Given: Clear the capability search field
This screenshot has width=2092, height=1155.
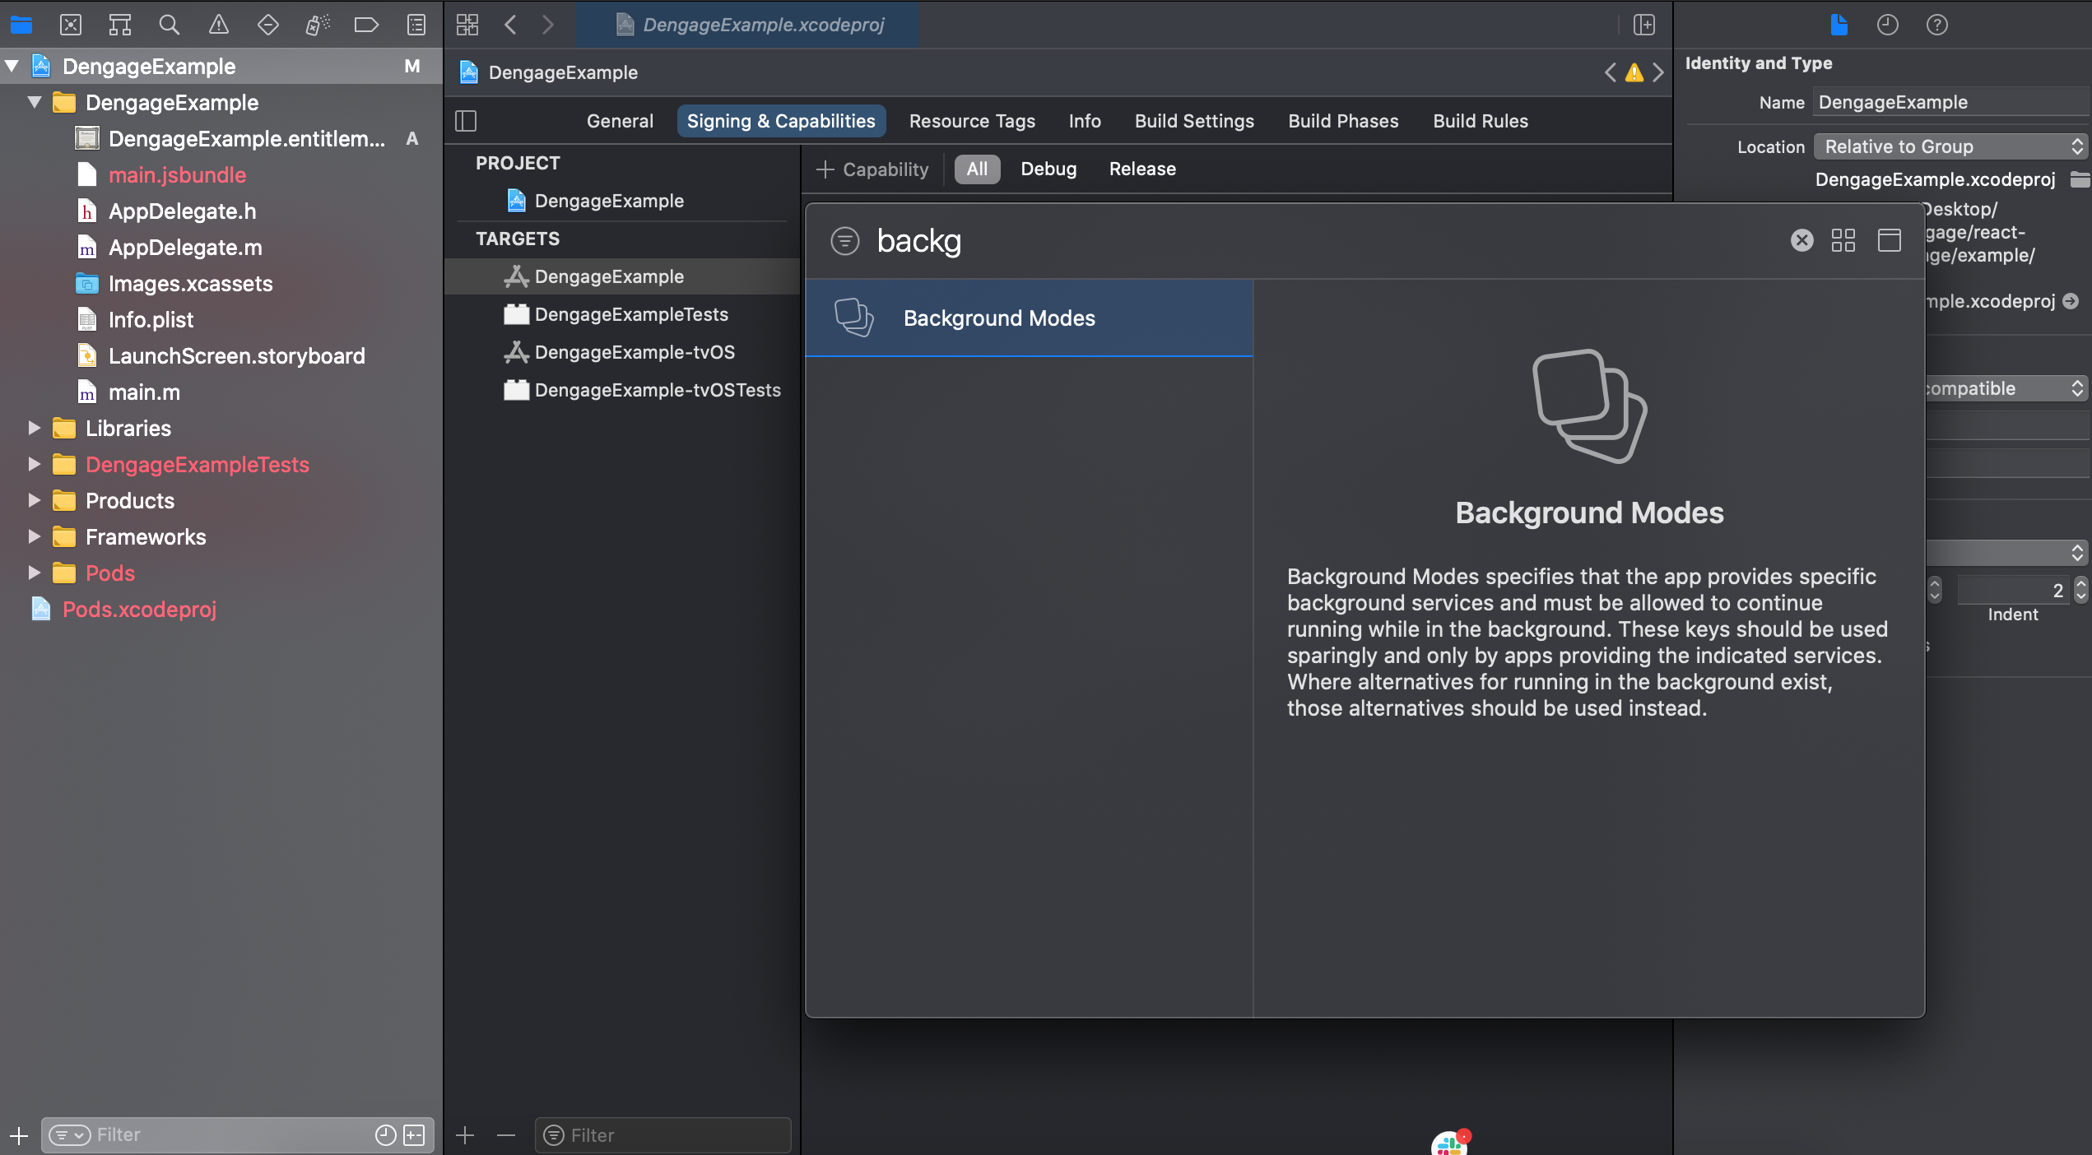Looking at the screenshot, I should [1802, 240].
